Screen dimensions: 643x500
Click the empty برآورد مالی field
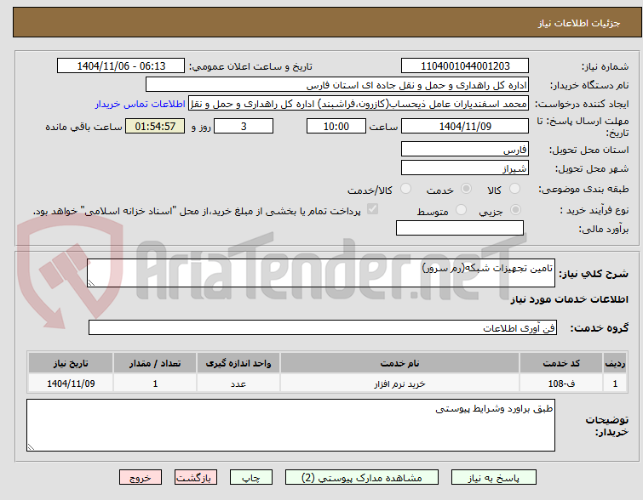point(460,228)
